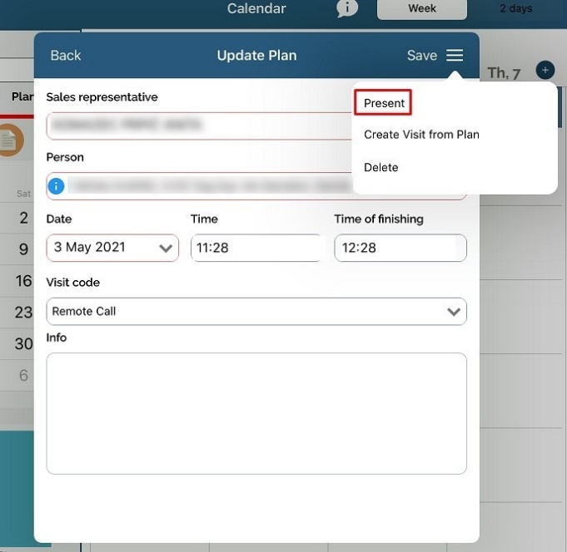Click the Time field showing 11:28
This screenshot has height=552, width=567.
[x=256, y=248]
